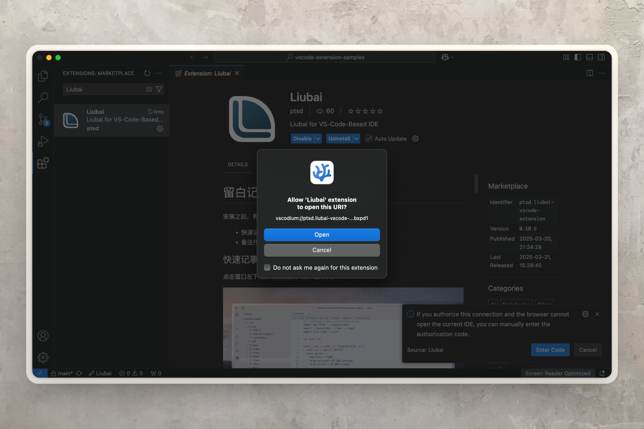Click Open in the URI dialog
Viewport: 644px width, 429px height.
click(322, 235)
